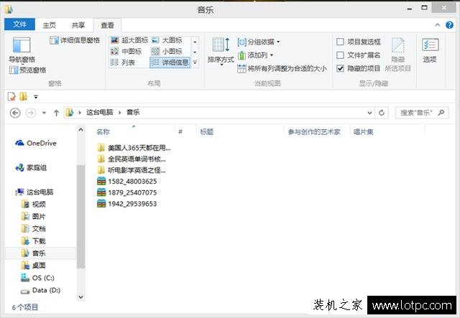Open 排序方式 sort options
The image size is (460, 318).
click(x=221, y=50)
